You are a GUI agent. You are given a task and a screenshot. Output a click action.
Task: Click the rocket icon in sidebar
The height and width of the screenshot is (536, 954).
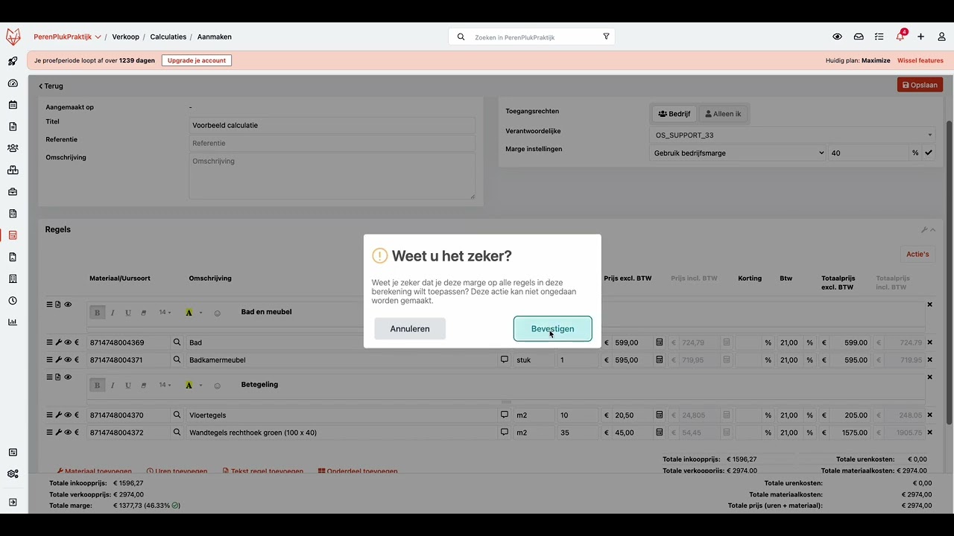[13, 62]
